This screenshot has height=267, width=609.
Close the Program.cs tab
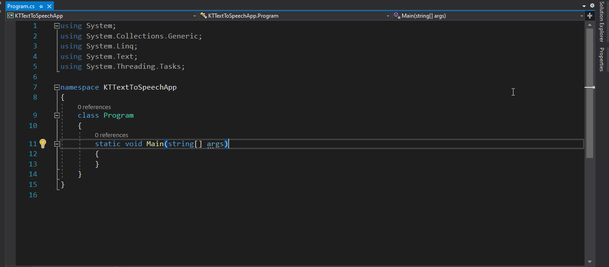coord(49,6)
